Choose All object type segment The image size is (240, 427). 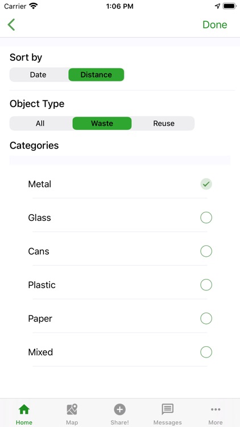(x=40, y=124)
